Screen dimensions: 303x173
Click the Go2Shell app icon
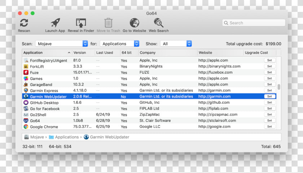coord(26,115)
